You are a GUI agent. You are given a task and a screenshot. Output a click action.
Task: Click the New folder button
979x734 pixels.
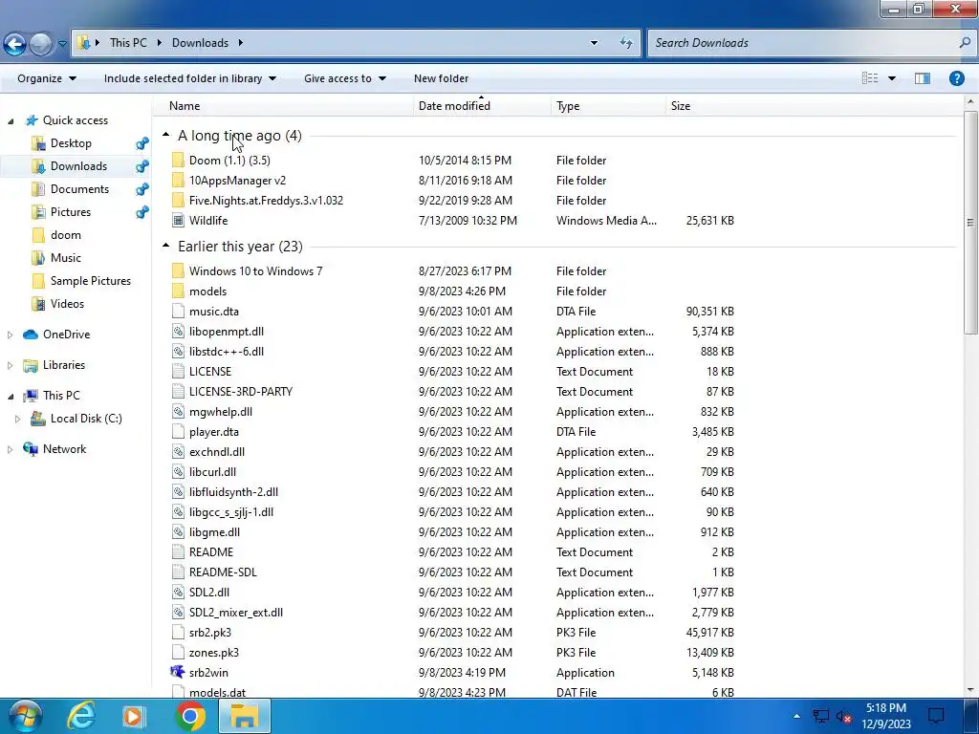pyautogui.click(x=441, y=78)
